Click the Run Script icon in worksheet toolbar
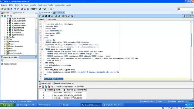This screenshot has height=109, width=194. pyautogui.click(x=43, y=16)
